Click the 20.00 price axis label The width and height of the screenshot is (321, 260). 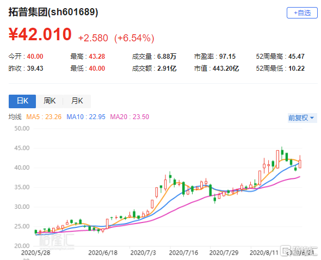22,246
